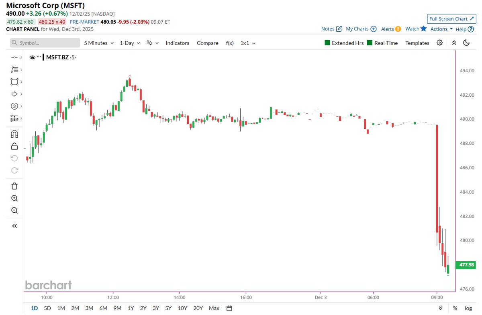The image size is (482, 315).
Task: Click the double chevron down icon at bottom
Action: (x=441, y=308)
